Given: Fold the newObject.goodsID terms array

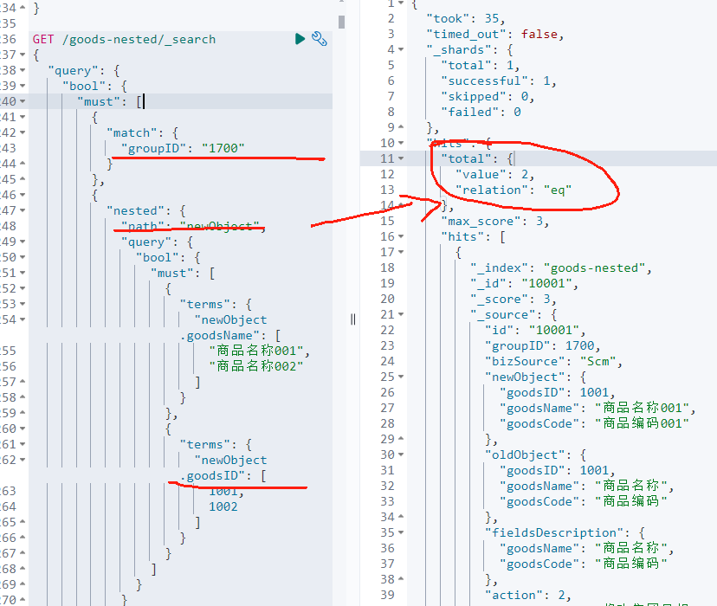Looking at the screenshot, I should 23,461.
